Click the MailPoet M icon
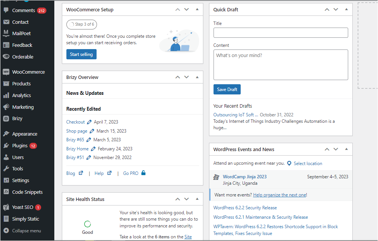Viewport: 378px width, 241px height. [6, 33]
